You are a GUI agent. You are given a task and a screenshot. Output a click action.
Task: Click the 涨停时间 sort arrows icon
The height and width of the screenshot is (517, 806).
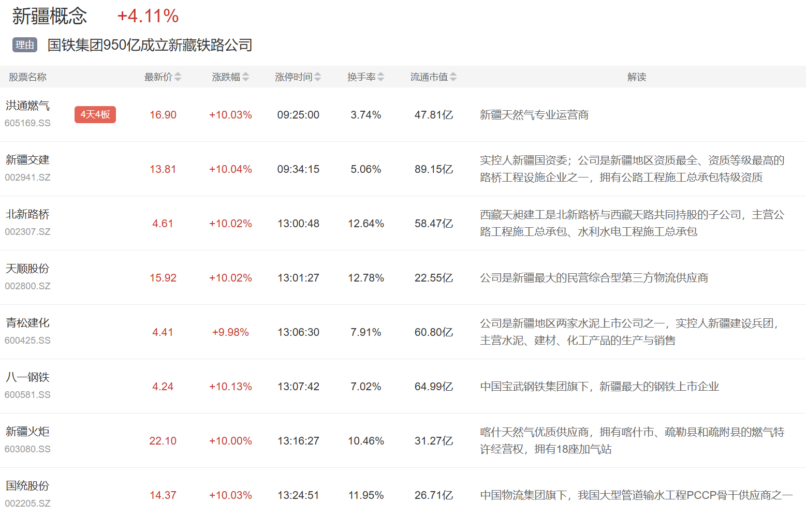[x=318, y=77]
